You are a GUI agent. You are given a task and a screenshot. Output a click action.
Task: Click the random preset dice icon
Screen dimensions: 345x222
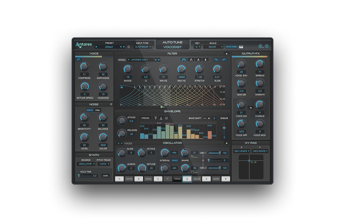(x=129, y=47)
